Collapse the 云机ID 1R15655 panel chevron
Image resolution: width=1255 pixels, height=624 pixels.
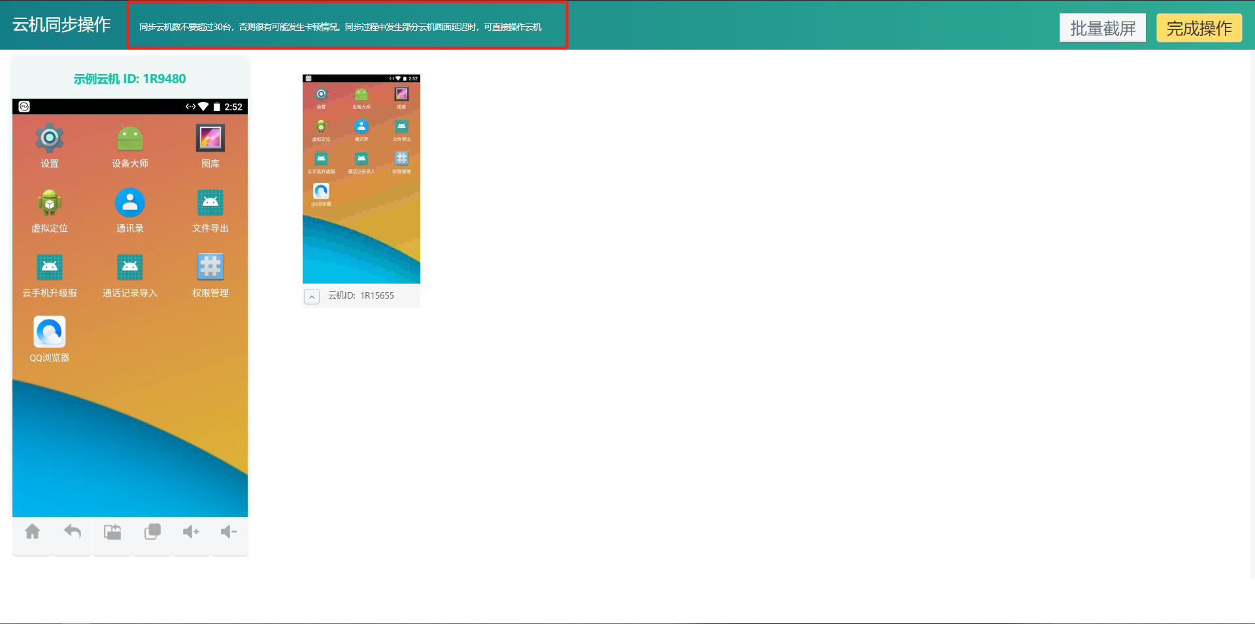point(312,297)
